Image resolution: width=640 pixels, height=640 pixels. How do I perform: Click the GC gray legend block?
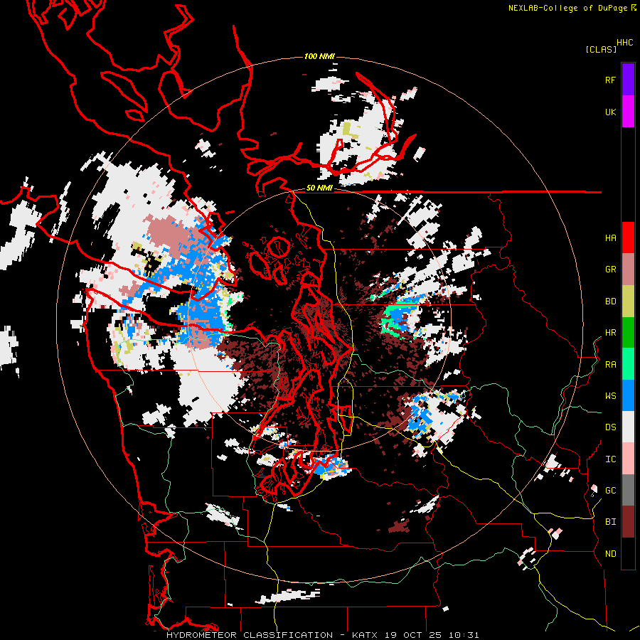click(x=628, y=490)
